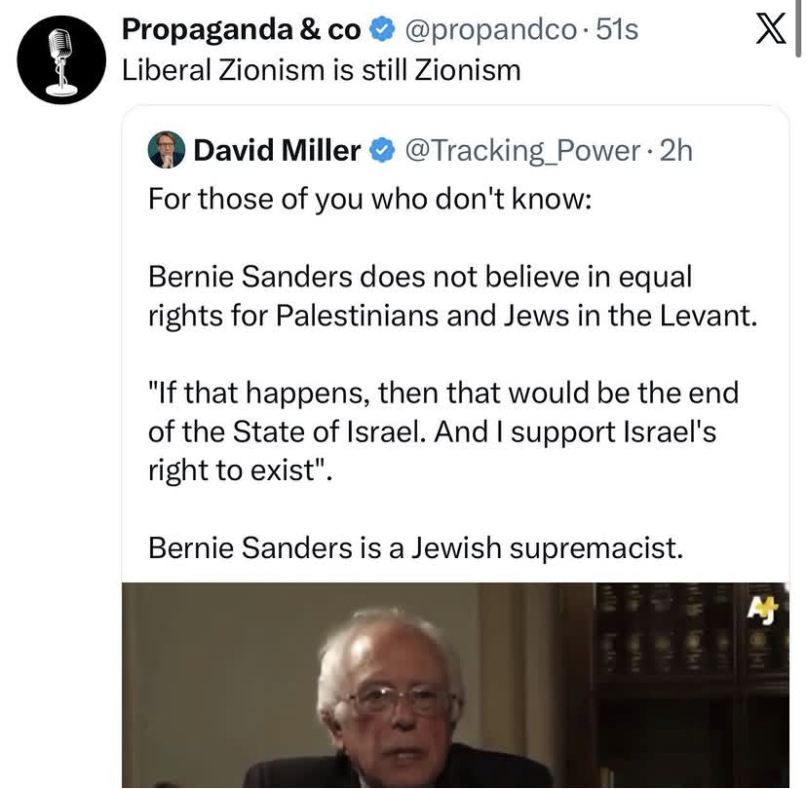
Task: Click the 'Bernie Sanders is a Jewish supremacist' line
Action: [x=415, y=547]
